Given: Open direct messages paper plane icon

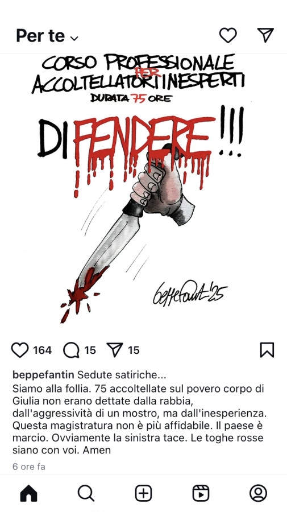Looking at the screenshot, I should (x=265, y=35).
